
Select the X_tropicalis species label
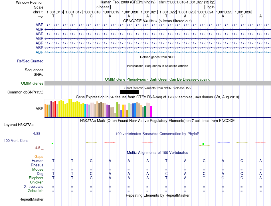coord(34,187)
